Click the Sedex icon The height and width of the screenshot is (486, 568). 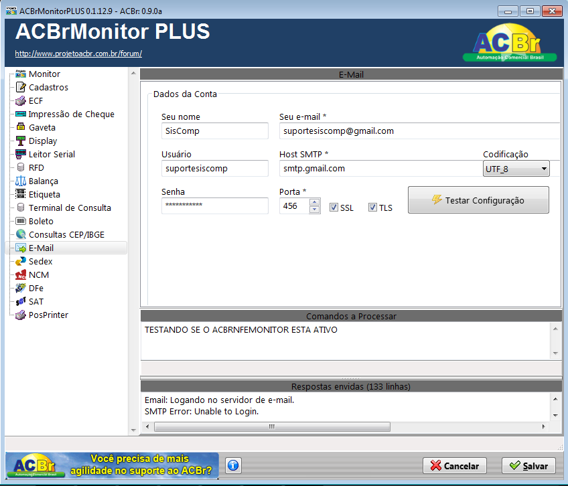pos(21,262)
